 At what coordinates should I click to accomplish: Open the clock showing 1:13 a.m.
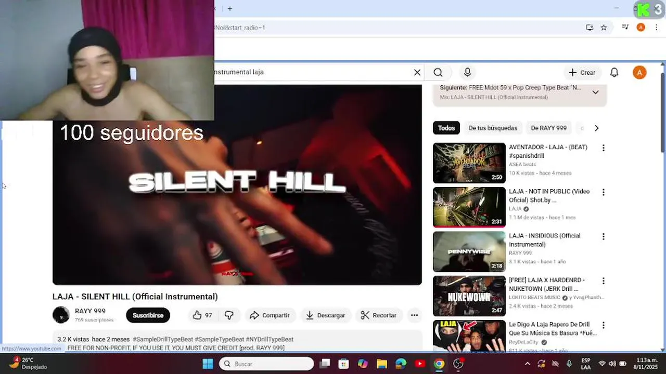tap(646, 364)
